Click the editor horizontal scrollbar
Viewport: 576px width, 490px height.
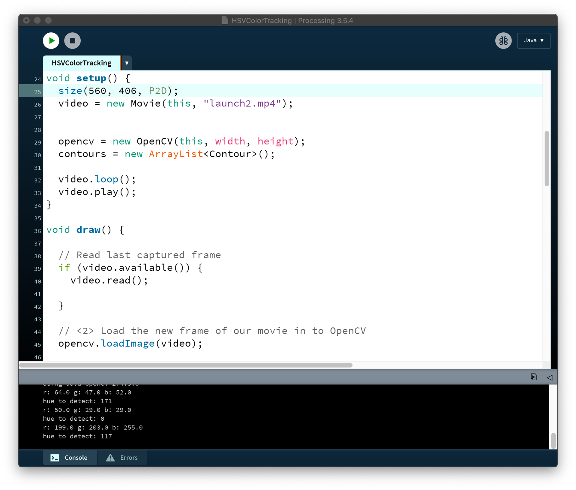coord(186,365)
